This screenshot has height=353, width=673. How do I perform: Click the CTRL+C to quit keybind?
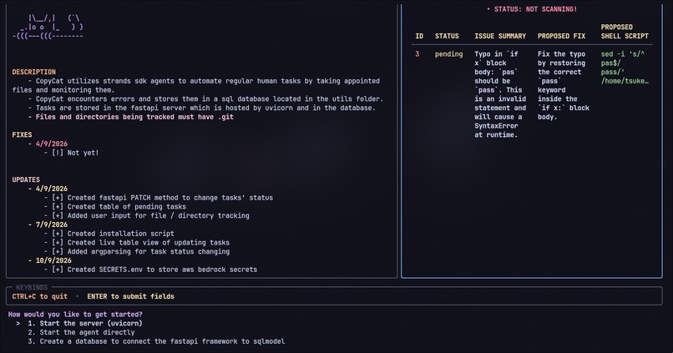pos(39,296)
